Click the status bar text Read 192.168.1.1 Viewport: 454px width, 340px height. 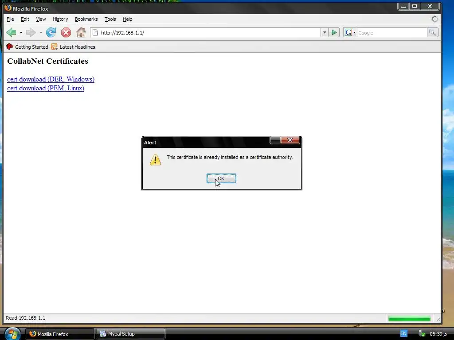tap(25, 318)
